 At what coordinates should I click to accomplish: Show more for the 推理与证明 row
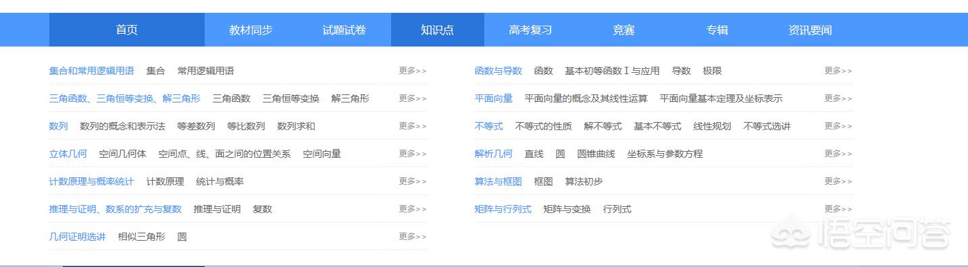click(413, 208)
